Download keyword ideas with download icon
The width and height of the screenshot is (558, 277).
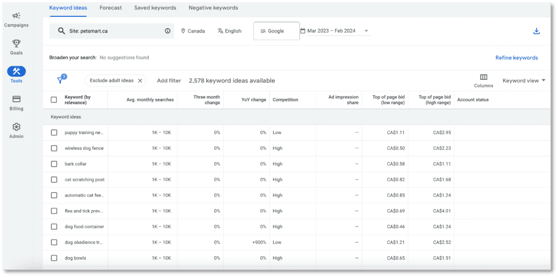(537, 31)
